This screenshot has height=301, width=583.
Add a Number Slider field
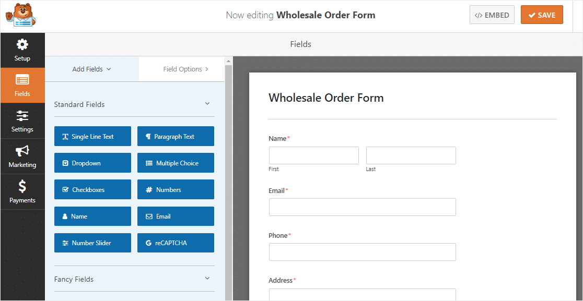92,243
